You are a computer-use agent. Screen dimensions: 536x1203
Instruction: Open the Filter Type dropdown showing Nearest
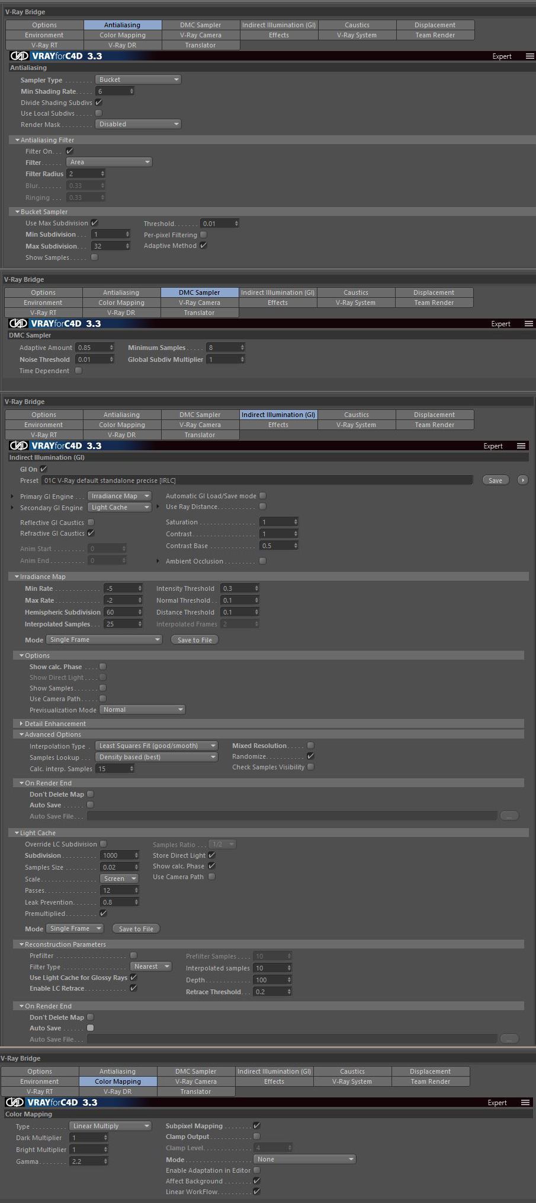(151, 966)
